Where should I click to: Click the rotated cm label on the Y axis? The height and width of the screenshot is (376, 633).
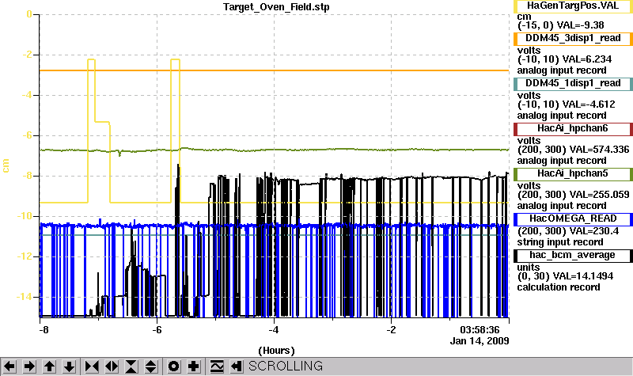click(x=6, y=165)
